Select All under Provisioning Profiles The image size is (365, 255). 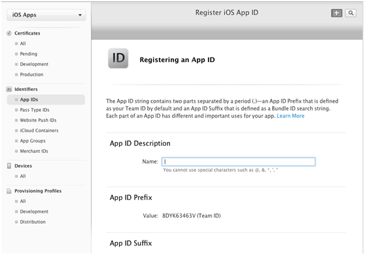coord(23,201)
